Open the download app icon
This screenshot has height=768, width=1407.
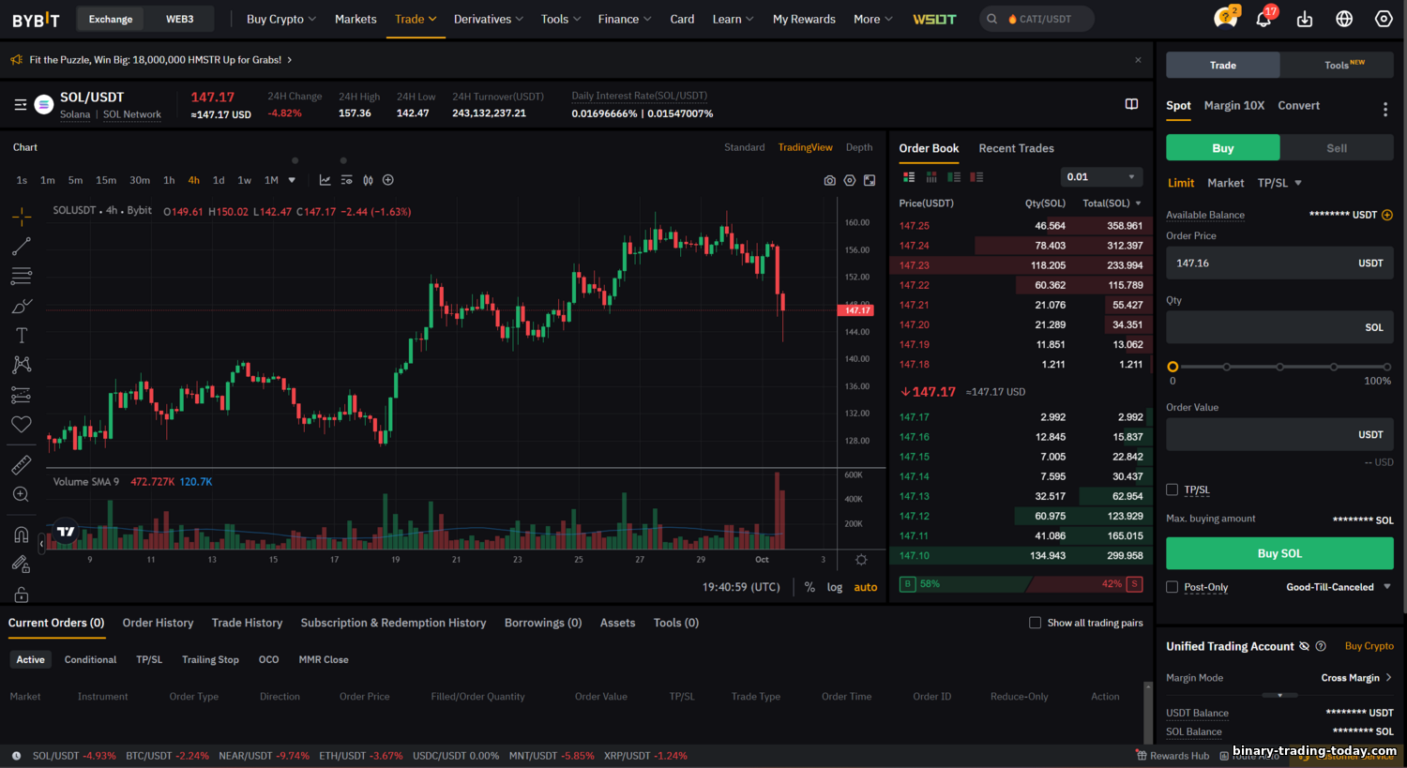(x=1305, y=19)
